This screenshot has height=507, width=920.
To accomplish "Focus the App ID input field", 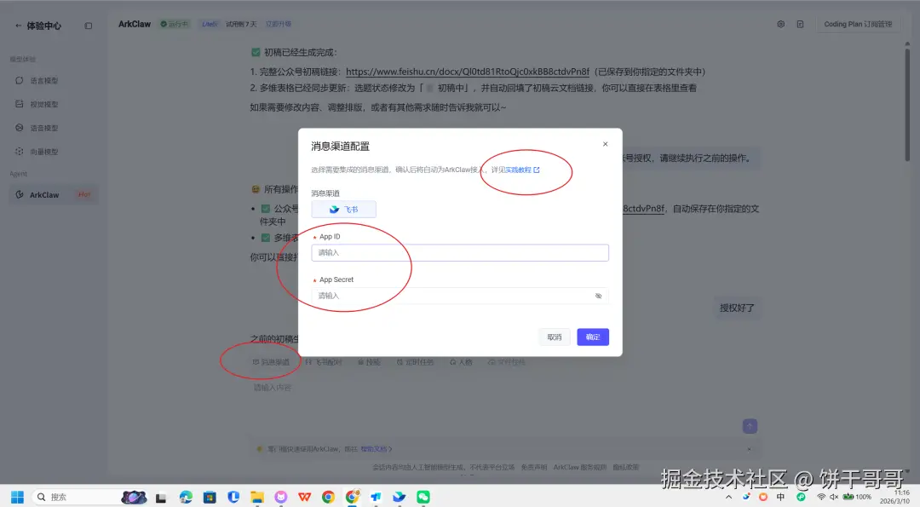I will (x=460, y=253).
